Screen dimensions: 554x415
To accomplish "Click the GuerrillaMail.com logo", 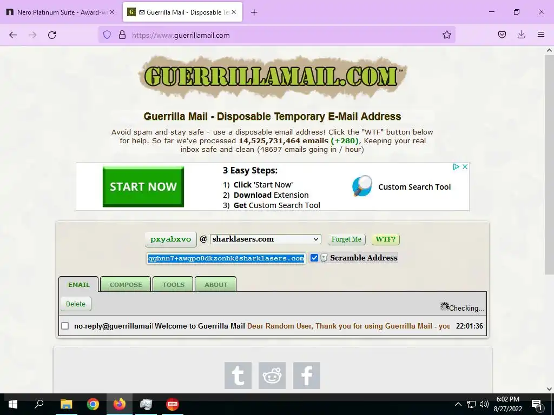I will 273,77.
